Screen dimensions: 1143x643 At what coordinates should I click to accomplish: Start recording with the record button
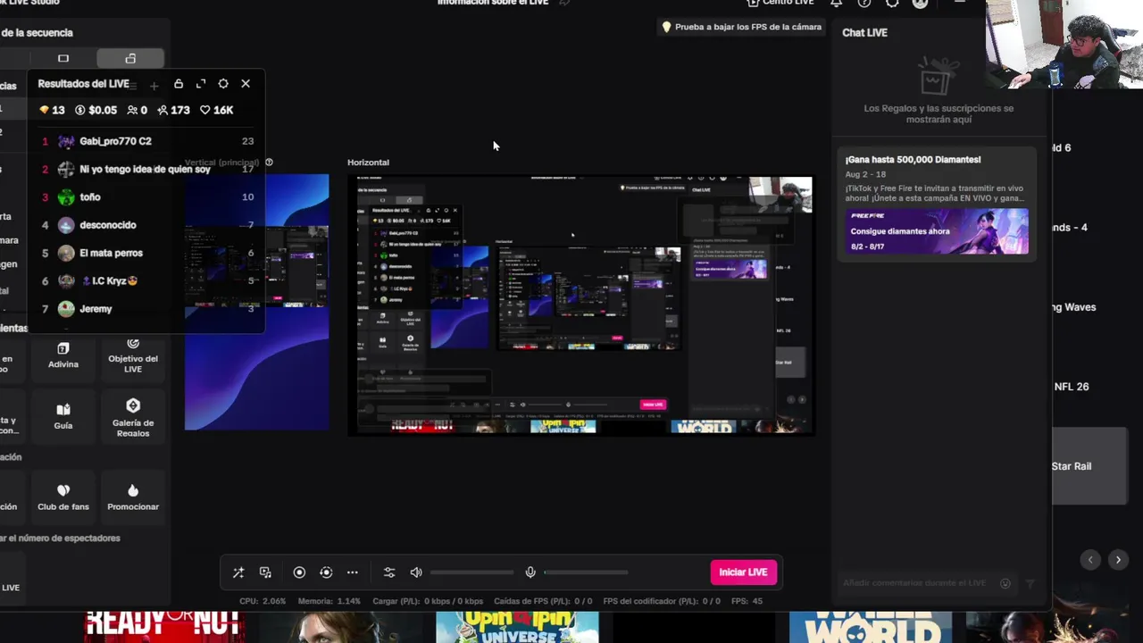tap(299, 572)
